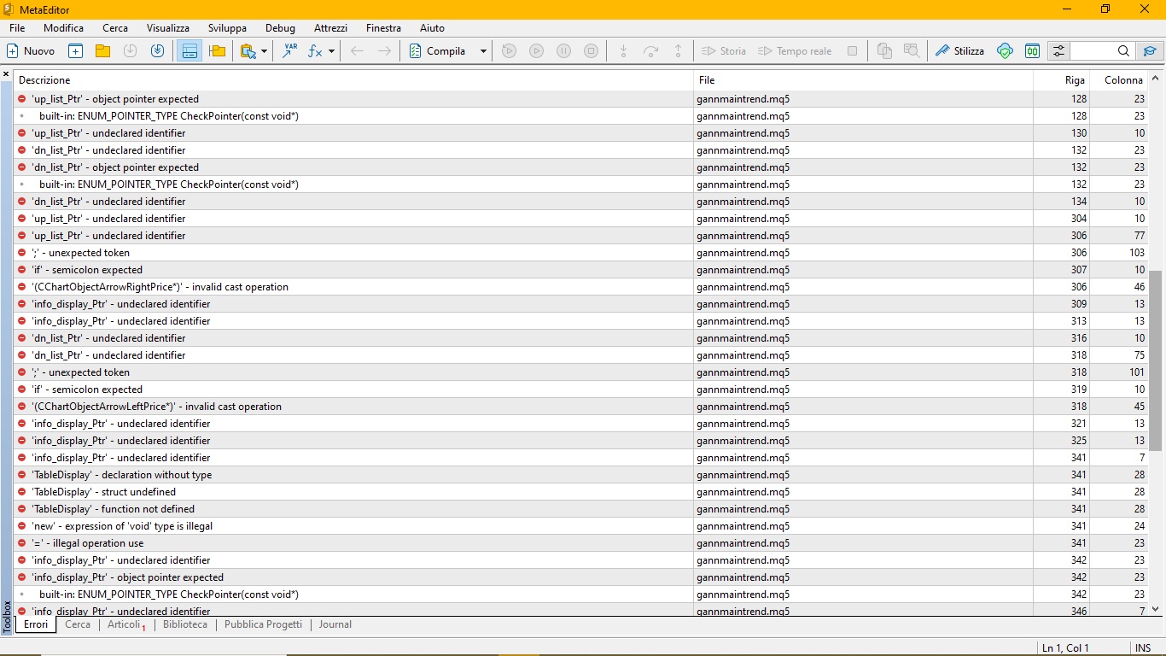Expand the fx functions dropdown arrow
This screenshot has width=1166, height=656.
331,51
